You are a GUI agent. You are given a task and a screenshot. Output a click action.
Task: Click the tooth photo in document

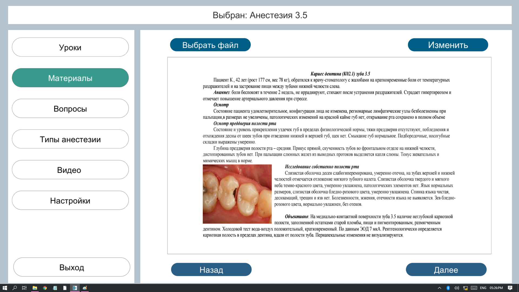click(x=237, y=194)
